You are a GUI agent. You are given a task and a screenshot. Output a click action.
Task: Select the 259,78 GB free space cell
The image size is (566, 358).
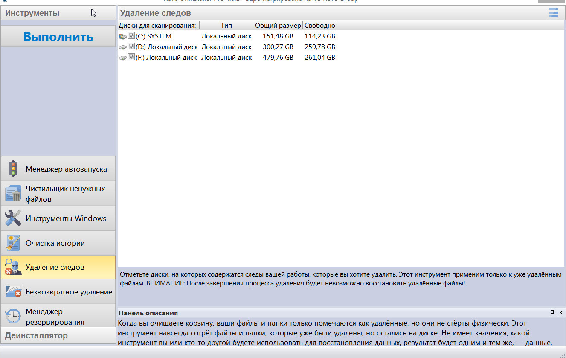pos(320,47)
